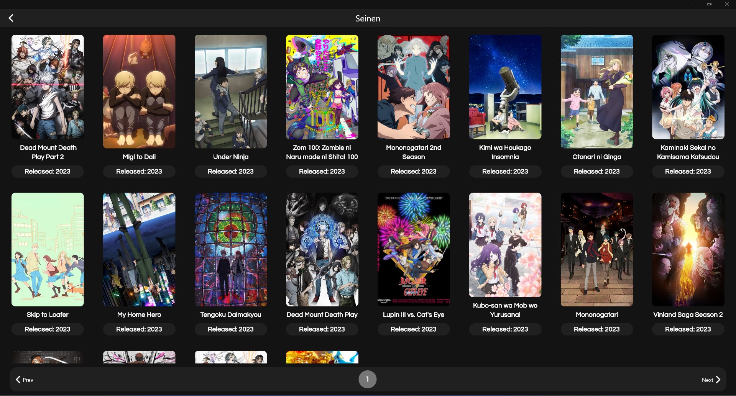This screenshot has width=736, height=396.
Task: Click the Otonari ni Ginga title
Action: pos(597,157)
